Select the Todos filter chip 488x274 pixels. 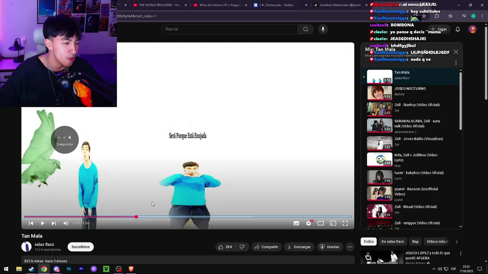(368, 242)
